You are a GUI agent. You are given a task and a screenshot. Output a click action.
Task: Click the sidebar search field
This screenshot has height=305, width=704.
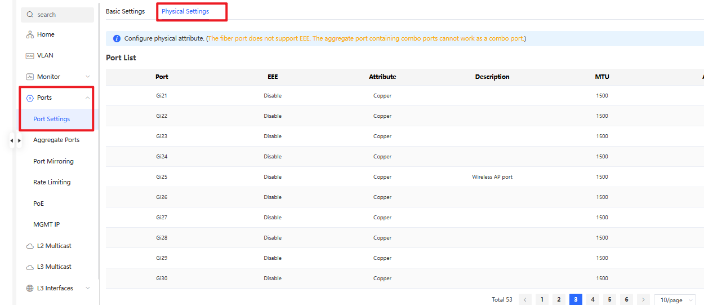[57, 15]
